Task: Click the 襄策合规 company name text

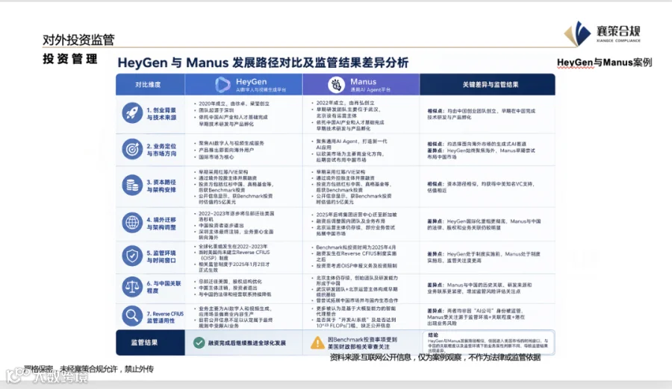Action: pos(618,31)
